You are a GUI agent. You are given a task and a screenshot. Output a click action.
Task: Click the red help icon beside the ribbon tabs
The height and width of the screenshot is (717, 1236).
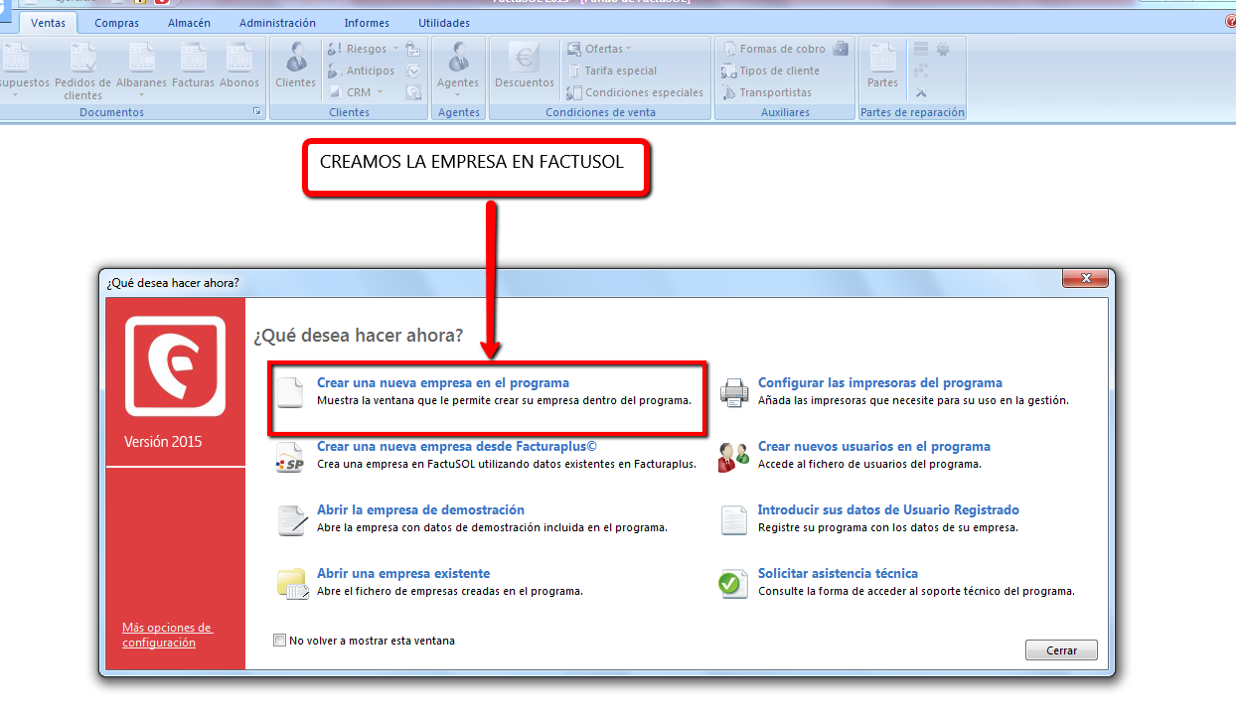1231,22
